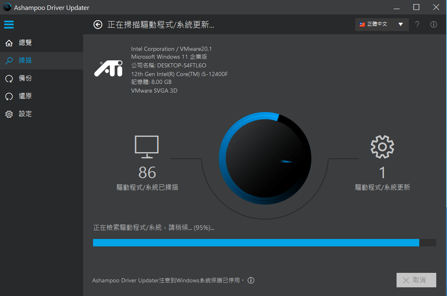Screen dimensions: 447x296
Task: Click the monitor icon above 86
Action: [146, 147]
